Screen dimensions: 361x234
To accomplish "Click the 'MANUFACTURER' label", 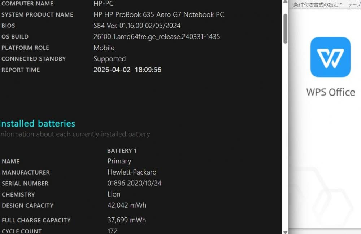I will click(x=26, y=172).
